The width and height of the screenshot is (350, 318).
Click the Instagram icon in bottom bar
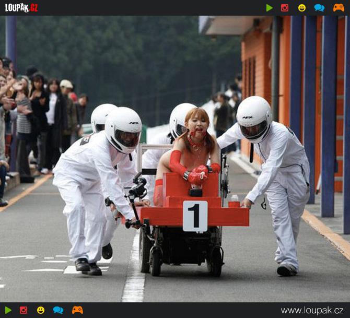(24, 310)
